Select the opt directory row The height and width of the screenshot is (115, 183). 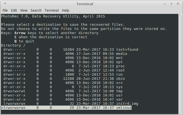(x=63, y=62)
